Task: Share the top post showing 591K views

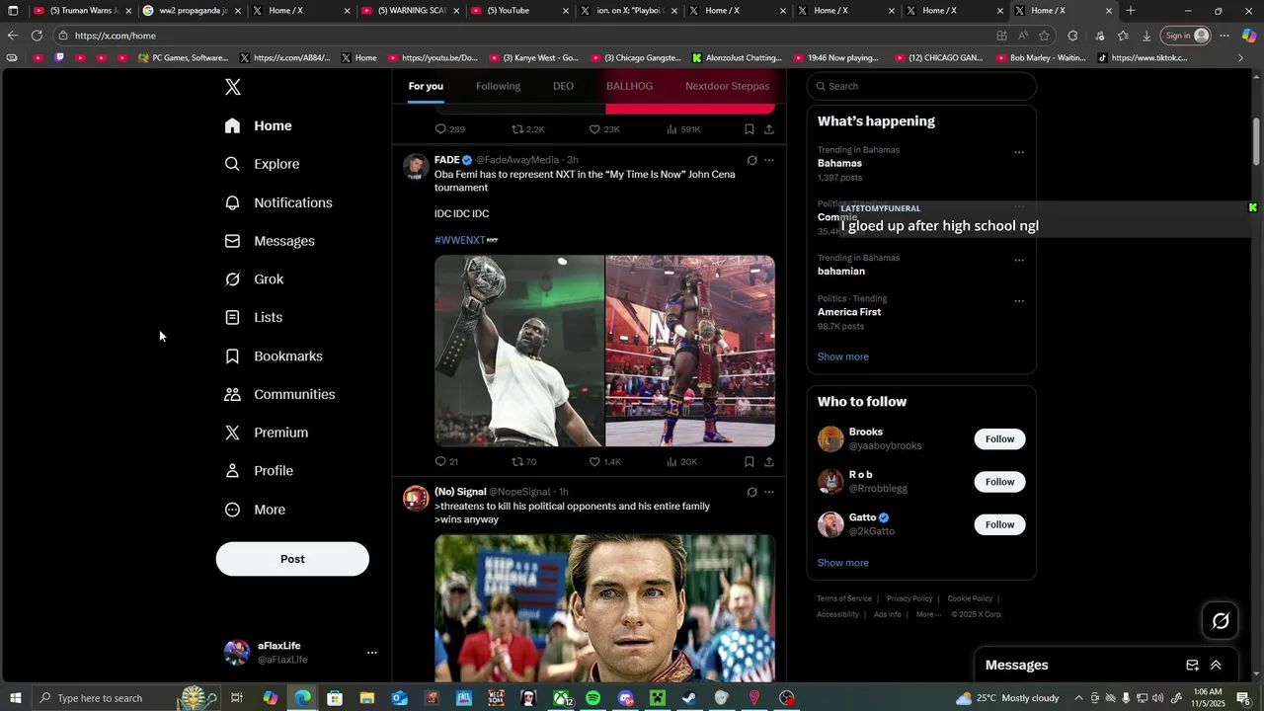Action: tap(769, 129)
